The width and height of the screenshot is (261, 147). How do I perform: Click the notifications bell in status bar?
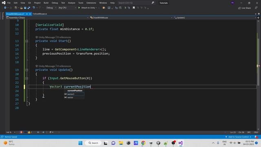pos(256,137)
